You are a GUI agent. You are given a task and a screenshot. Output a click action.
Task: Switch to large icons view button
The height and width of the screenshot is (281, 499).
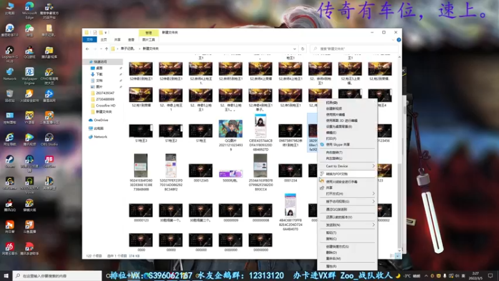[x=398, y=256]
